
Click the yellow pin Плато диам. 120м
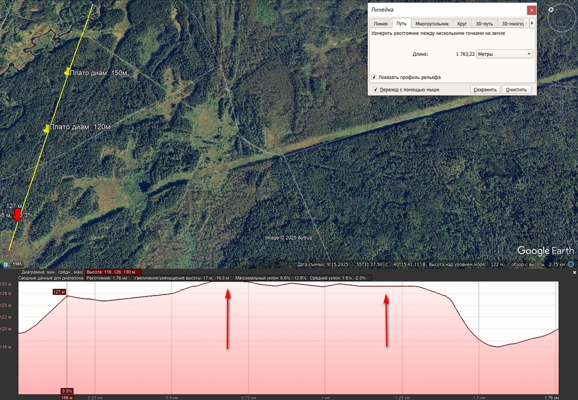click(x=46, y=129)
